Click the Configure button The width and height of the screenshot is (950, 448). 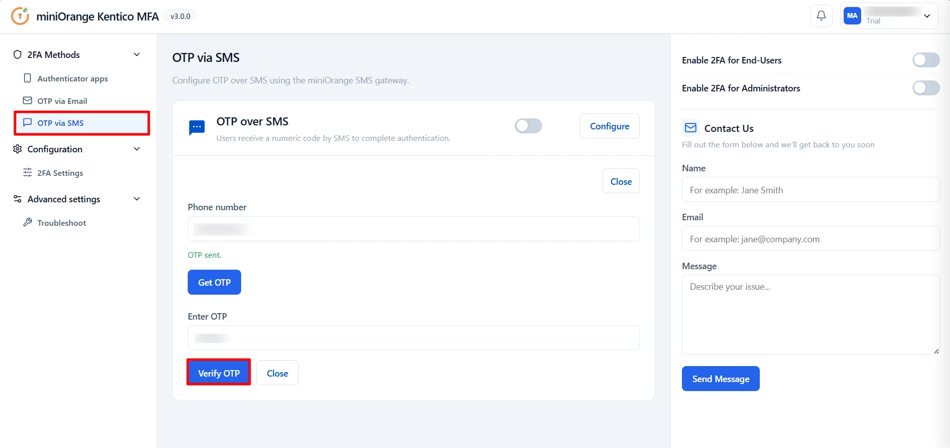610,126
